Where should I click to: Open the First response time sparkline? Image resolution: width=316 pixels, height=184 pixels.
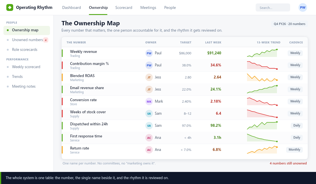262,138
